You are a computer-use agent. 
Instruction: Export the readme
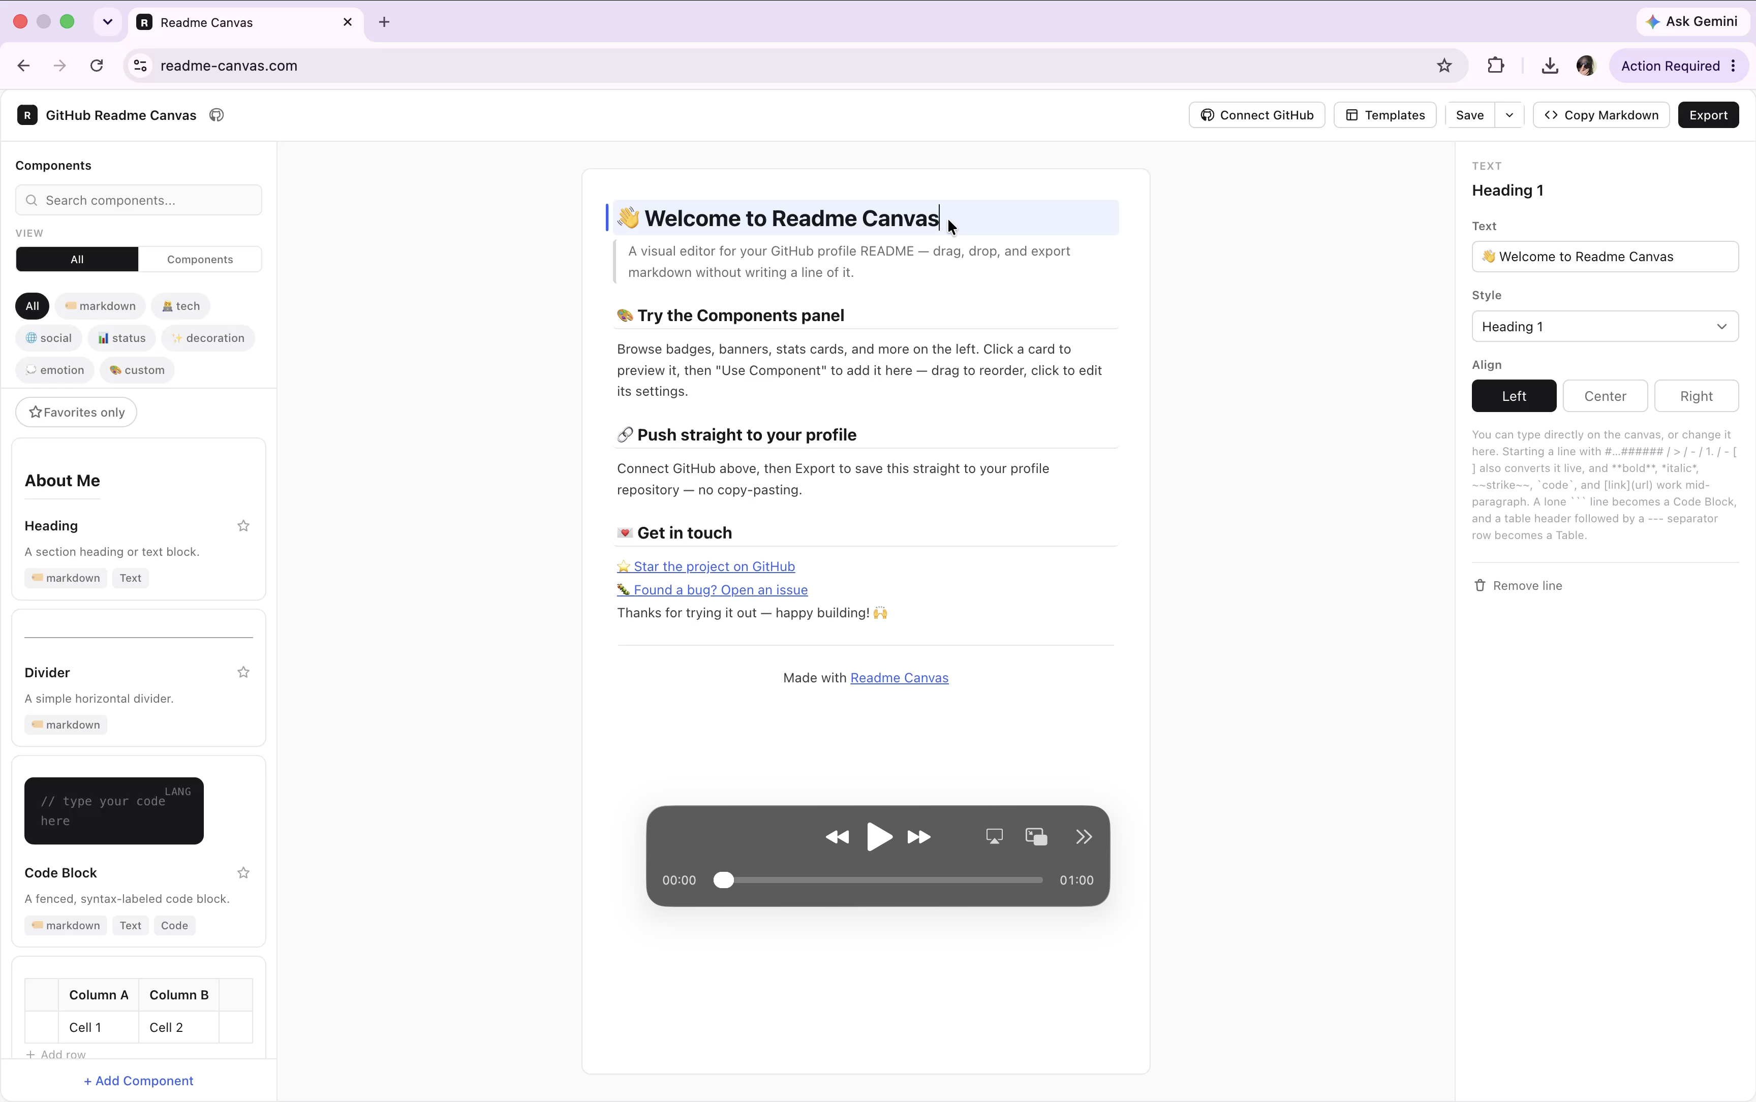pos(1708,115)
